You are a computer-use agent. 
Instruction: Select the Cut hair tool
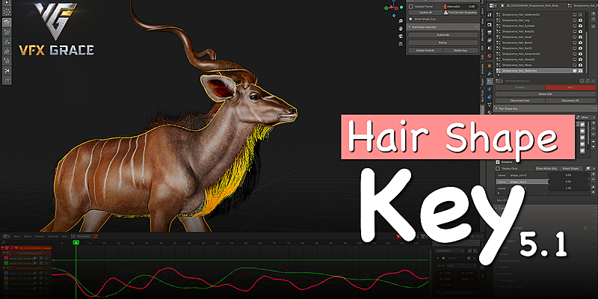(7, 70)
